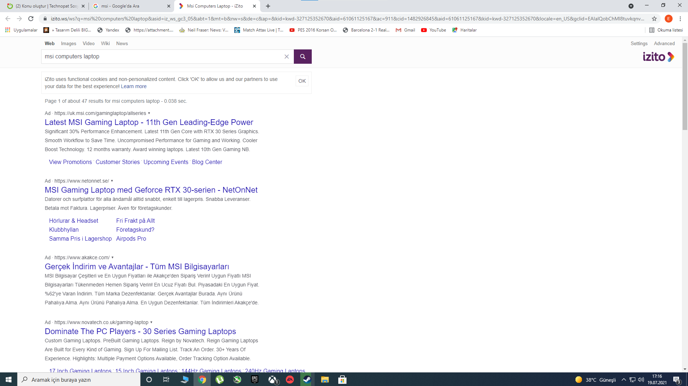This screenshot has height=386, width=688.
Task: Open Advanced search options
Action: (664, 43)
